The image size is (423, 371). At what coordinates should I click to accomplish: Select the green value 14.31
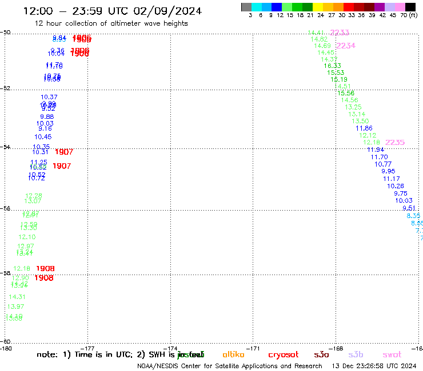(x=17, y=297)
